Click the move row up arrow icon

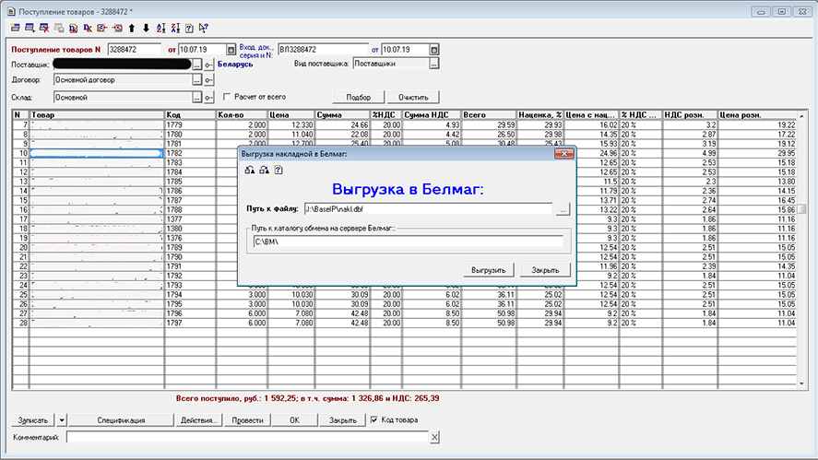pyautogui.click(x=132, y=29)
